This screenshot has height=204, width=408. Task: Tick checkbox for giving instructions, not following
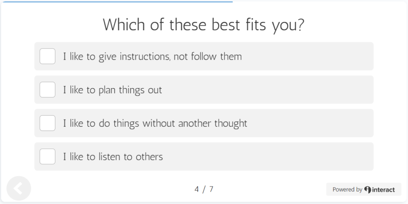point(47,56)
